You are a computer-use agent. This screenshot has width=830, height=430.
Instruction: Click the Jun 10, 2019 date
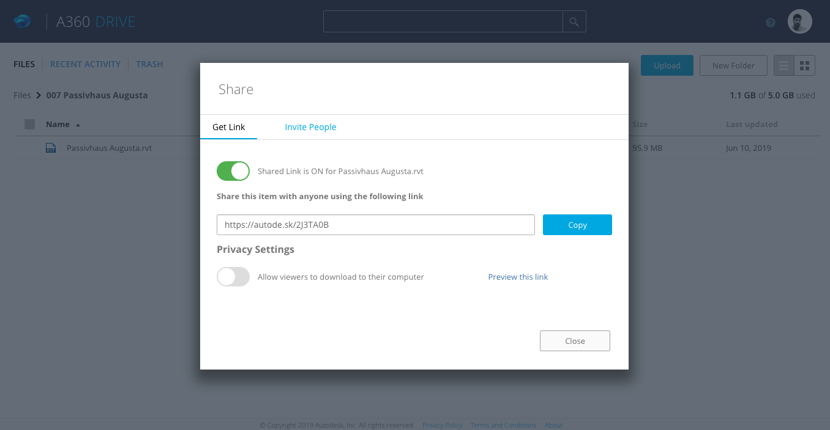click(x=749, y=148)
